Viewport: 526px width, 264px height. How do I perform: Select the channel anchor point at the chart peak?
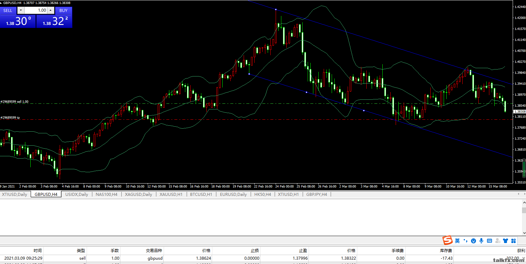click(x=276, y=10)
